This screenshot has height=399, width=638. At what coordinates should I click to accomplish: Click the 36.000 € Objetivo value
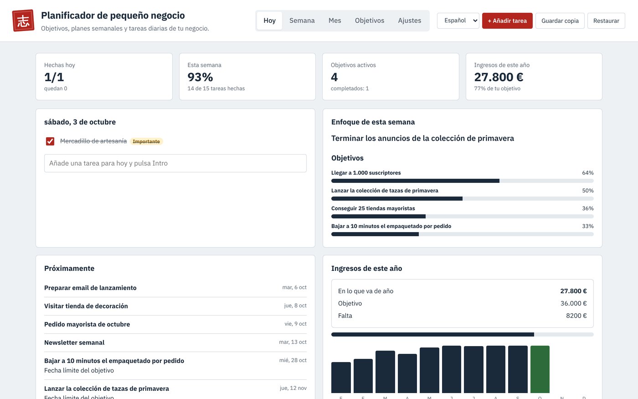pyautogui.click(x=574, y=303)
